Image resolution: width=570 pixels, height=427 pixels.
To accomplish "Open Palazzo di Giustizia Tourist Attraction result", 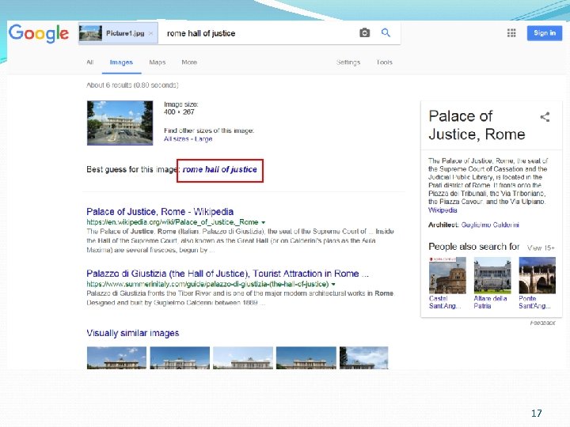I will [x=227, y=274].
